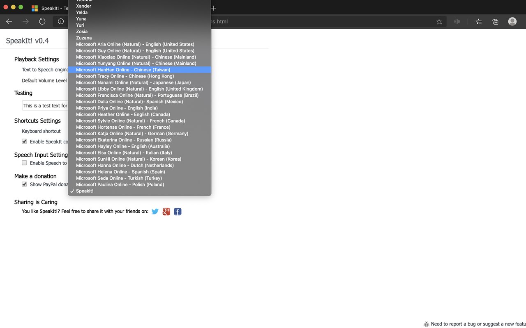
Task: Click the bug report icon
Action: [x=426, y=324]
